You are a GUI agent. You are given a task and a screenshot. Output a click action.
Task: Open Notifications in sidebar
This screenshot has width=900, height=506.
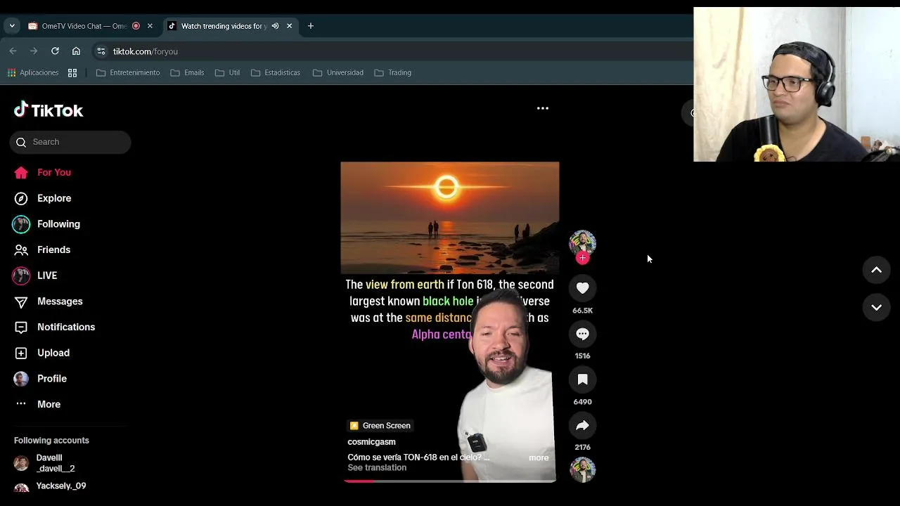(55, 327)
